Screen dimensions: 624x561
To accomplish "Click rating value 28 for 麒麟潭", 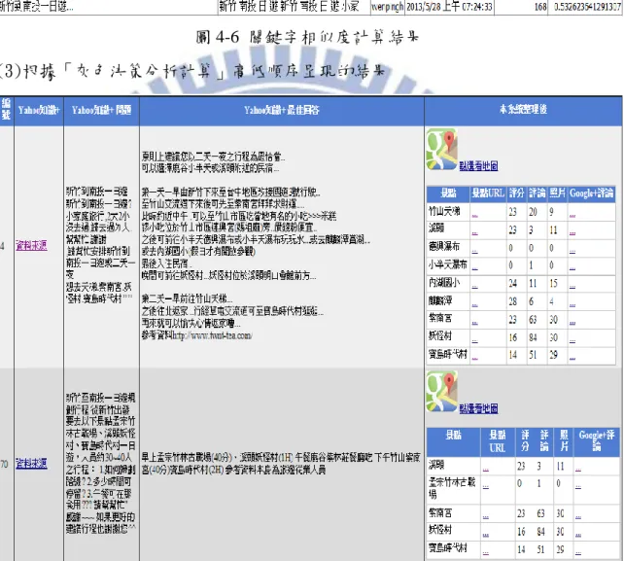I will (512, 301).
